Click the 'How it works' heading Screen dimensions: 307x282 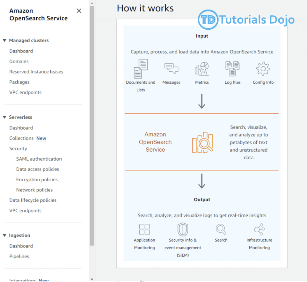coord(145,8)
